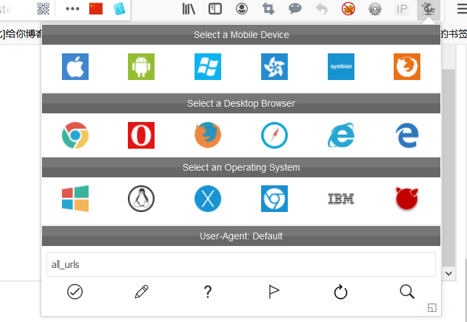
Task: Select the Android mobile device icon
Action: coord(141,67)
